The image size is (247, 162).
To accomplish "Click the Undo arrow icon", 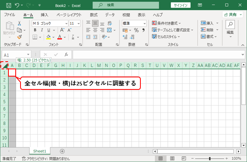I will [x=17, y=5].
